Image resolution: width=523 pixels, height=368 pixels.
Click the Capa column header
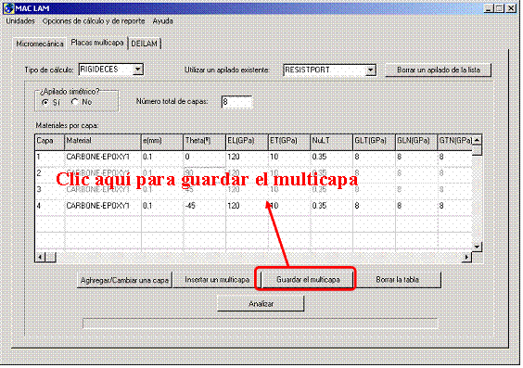click(x=49, y=142)
